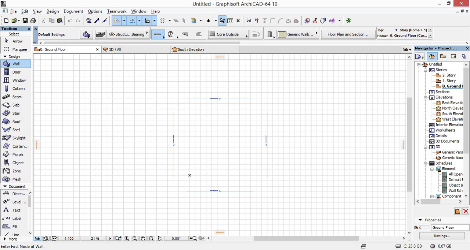The image size is (470, 250).
Task: Click the 0,00° orientation button
Action: coord(176,238)
